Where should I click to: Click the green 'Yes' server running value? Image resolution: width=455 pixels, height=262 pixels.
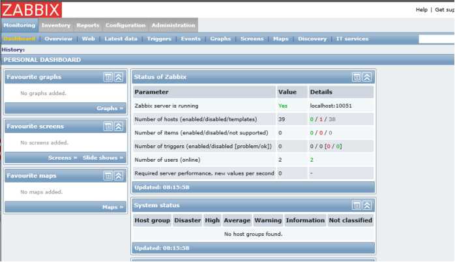pyautogui.click(x=283, y=106)
